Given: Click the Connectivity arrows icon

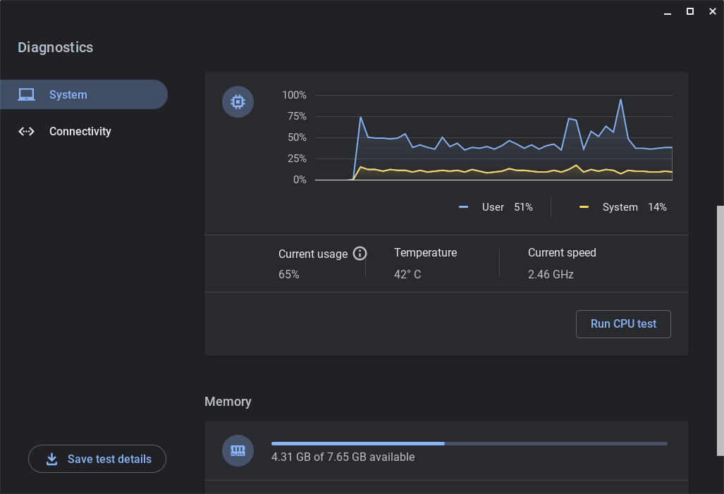Looking at the screenshot, I should click(27, 131).
